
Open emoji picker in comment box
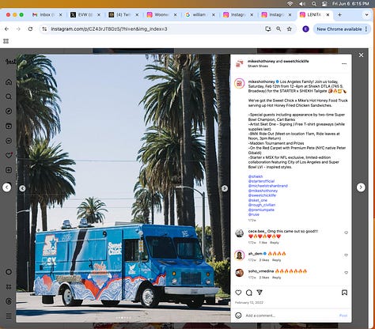[238, 316]
